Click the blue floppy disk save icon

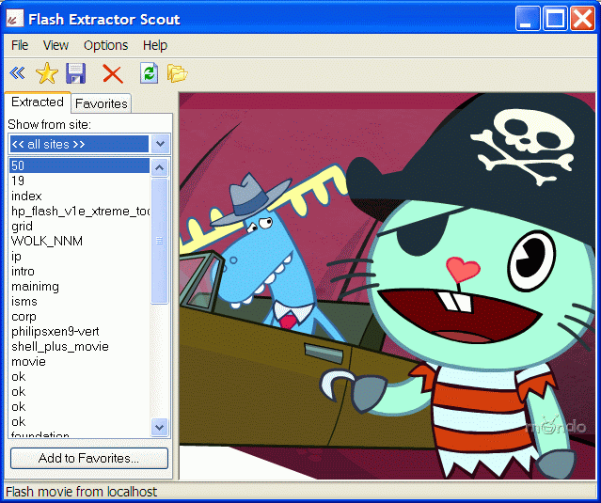click(x=76, y=73)
